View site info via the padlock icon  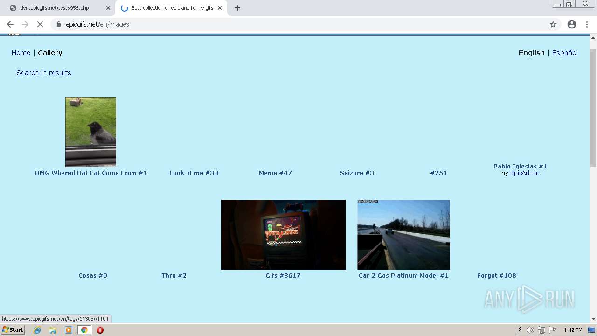(58, 24)
